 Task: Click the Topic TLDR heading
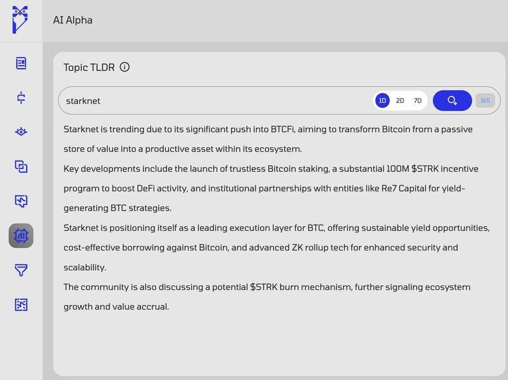[x=89, y=67]
